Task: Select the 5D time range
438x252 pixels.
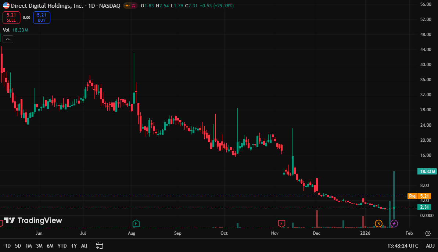Action: pyautogui.click(x=18, y=246)
